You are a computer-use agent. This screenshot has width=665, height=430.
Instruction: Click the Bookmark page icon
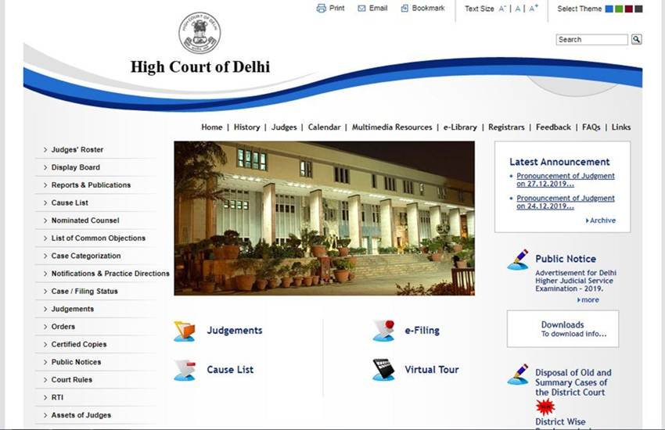[404, 8]
